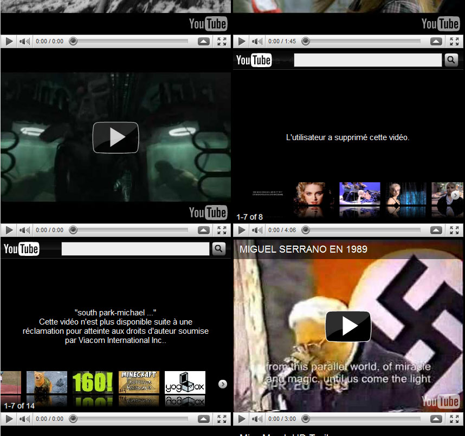Toggle volume on the green-lit video player

click(x=24, y=230)
